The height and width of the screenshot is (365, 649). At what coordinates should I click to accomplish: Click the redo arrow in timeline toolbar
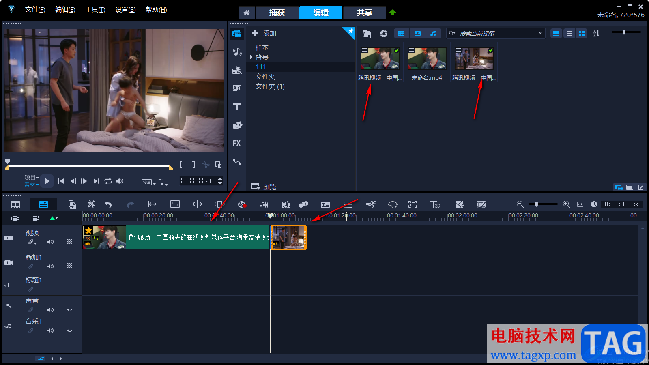[x=130, y=204]
